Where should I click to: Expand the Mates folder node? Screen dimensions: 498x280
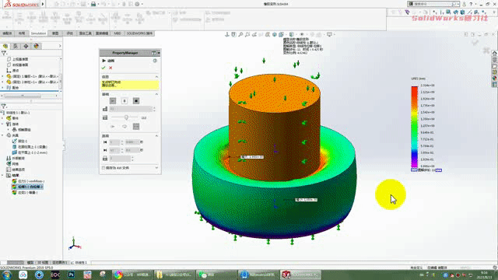coord(2,88)
